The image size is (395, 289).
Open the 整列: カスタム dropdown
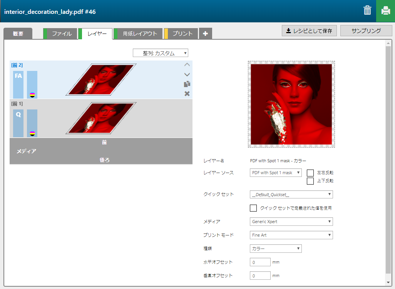click(x=161, y=53)
